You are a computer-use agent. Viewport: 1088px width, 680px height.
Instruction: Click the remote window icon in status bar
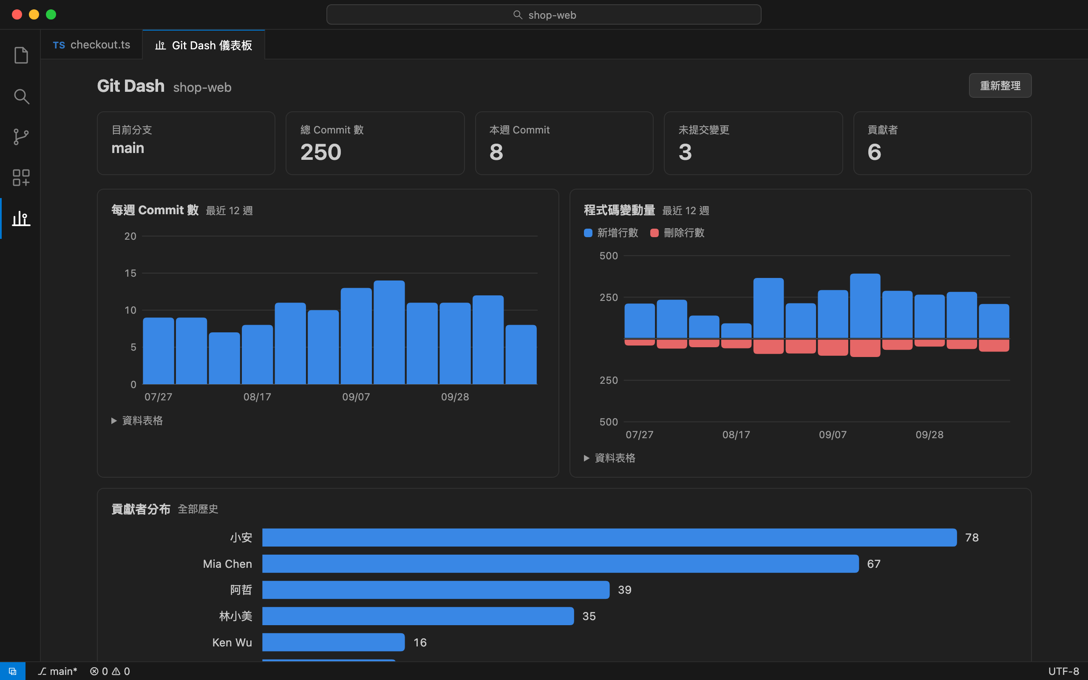(x=13, y=671)
